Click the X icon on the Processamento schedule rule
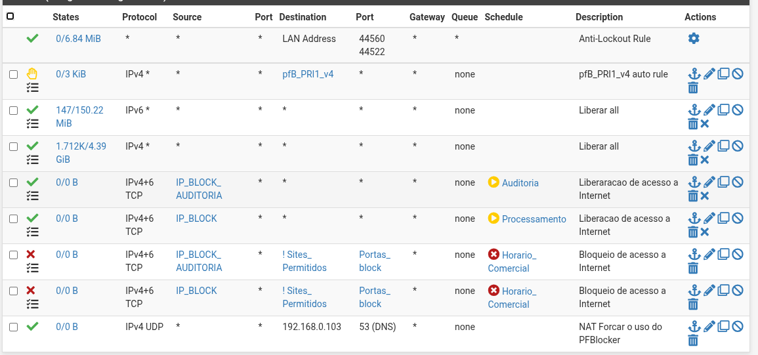 (705, 232)
